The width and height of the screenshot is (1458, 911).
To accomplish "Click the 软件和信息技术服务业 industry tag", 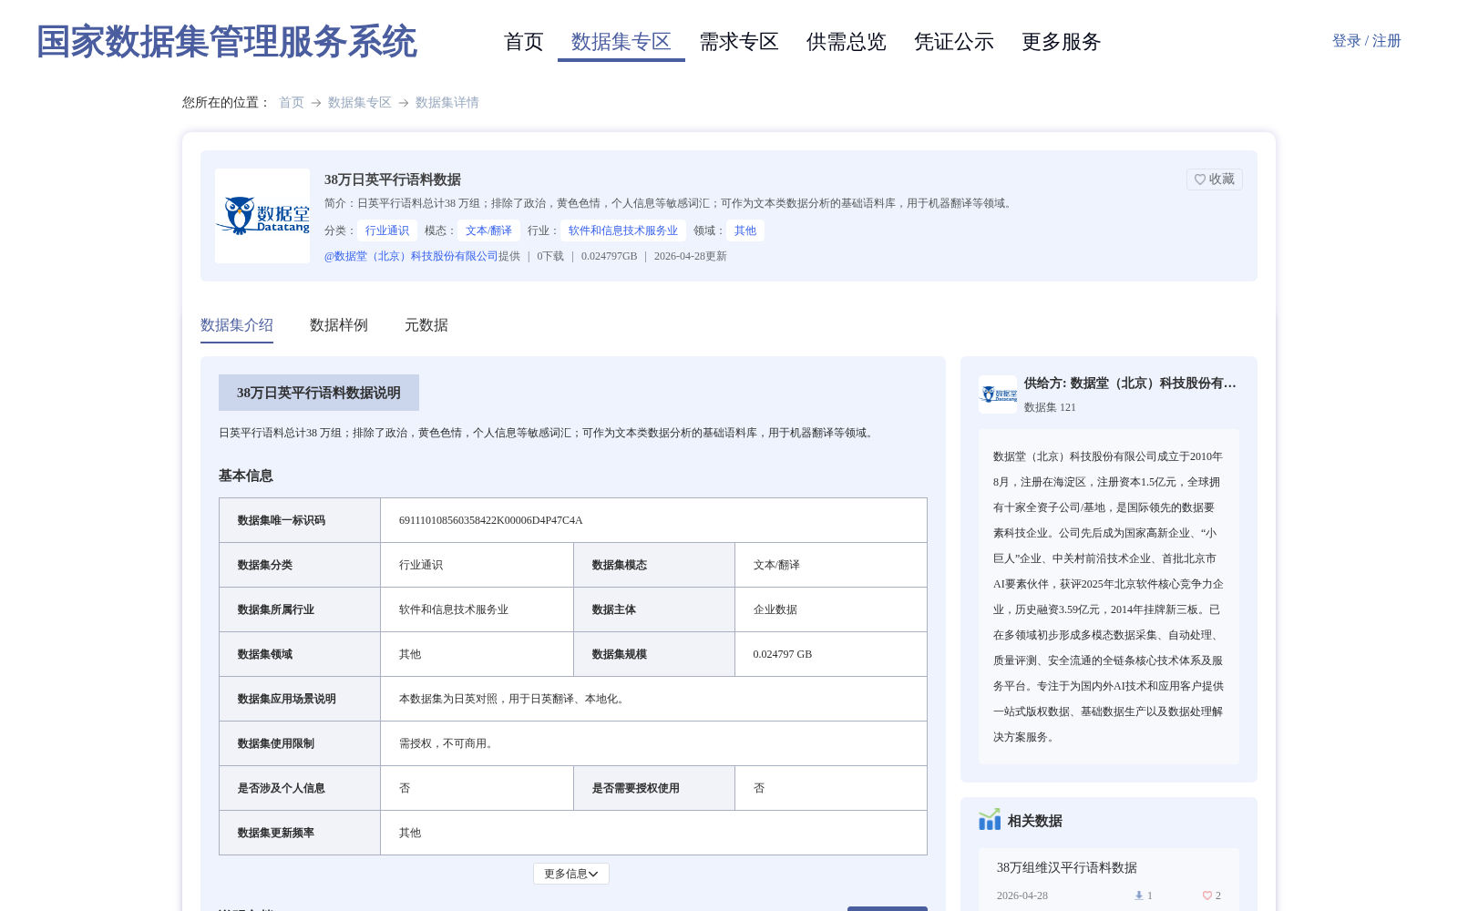I will pyautogui.click(x=623, y=230).
